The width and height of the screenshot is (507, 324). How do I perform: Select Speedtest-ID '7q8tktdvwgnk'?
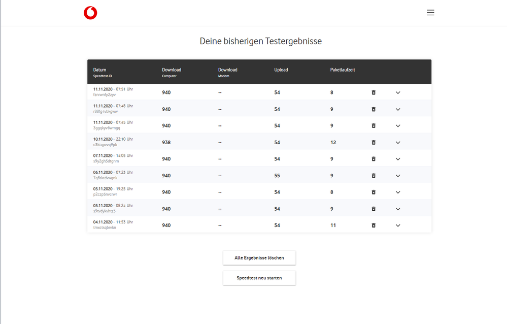coord(106,178)
